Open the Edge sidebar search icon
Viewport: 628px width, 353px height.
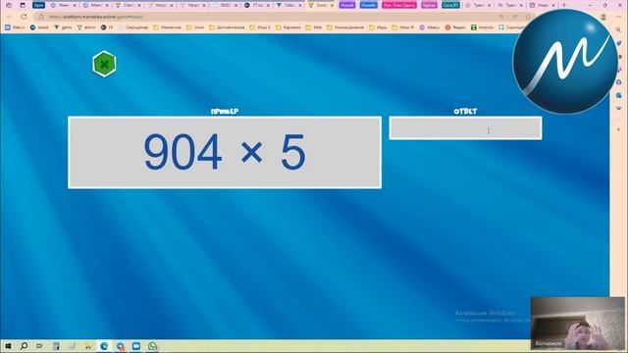619,30
